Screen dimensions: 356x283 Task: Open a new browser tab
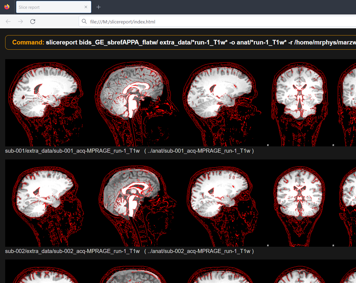click(99, 7)
